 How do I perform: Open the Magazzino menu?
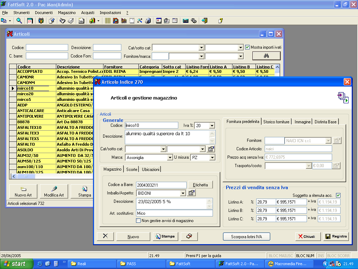[x=67, y=13]
